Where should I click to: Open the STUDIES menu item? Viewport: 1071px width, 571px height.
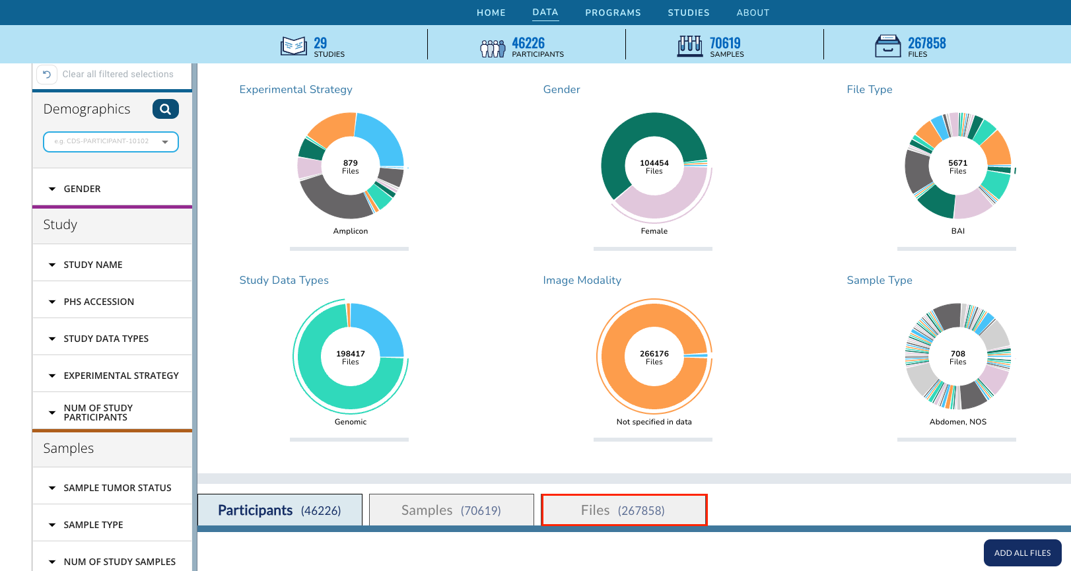(x=689, y=13)
